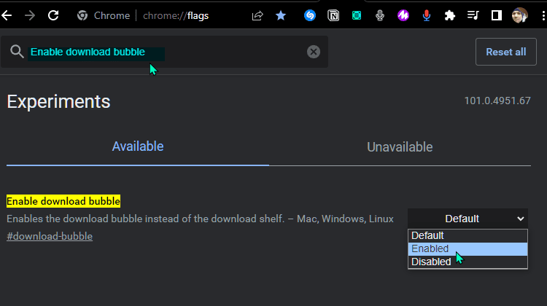Switch to the Unavailable tab

[x=400, y=147]
